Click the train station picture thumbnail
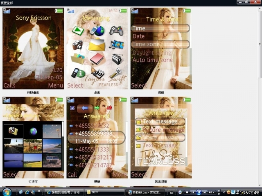 point(14,146)
